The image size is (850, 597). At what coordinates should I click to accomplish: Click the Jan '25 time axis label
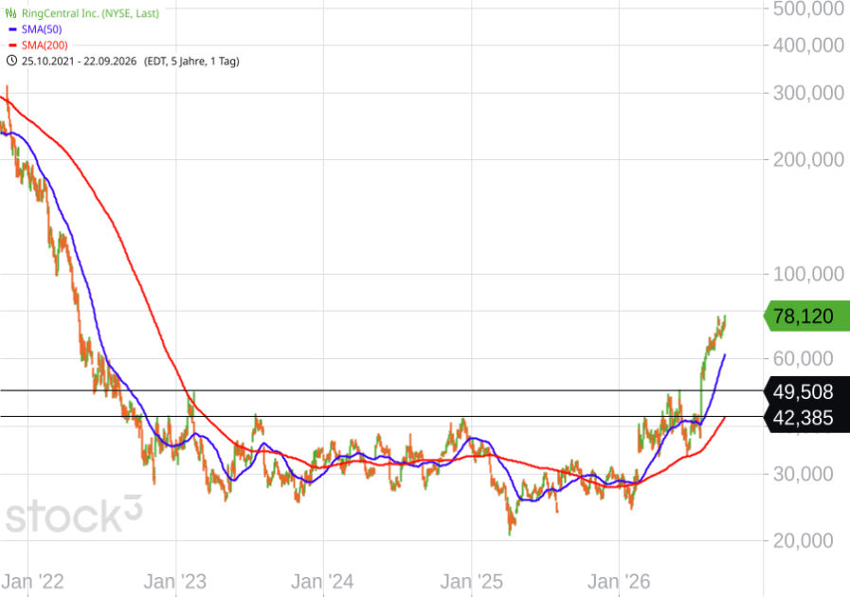[472, 582]
